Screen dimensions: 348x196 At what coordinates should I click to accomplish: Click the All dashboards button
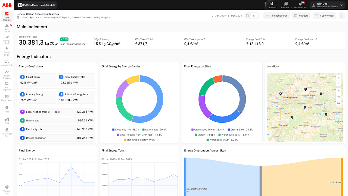point(276,16)
